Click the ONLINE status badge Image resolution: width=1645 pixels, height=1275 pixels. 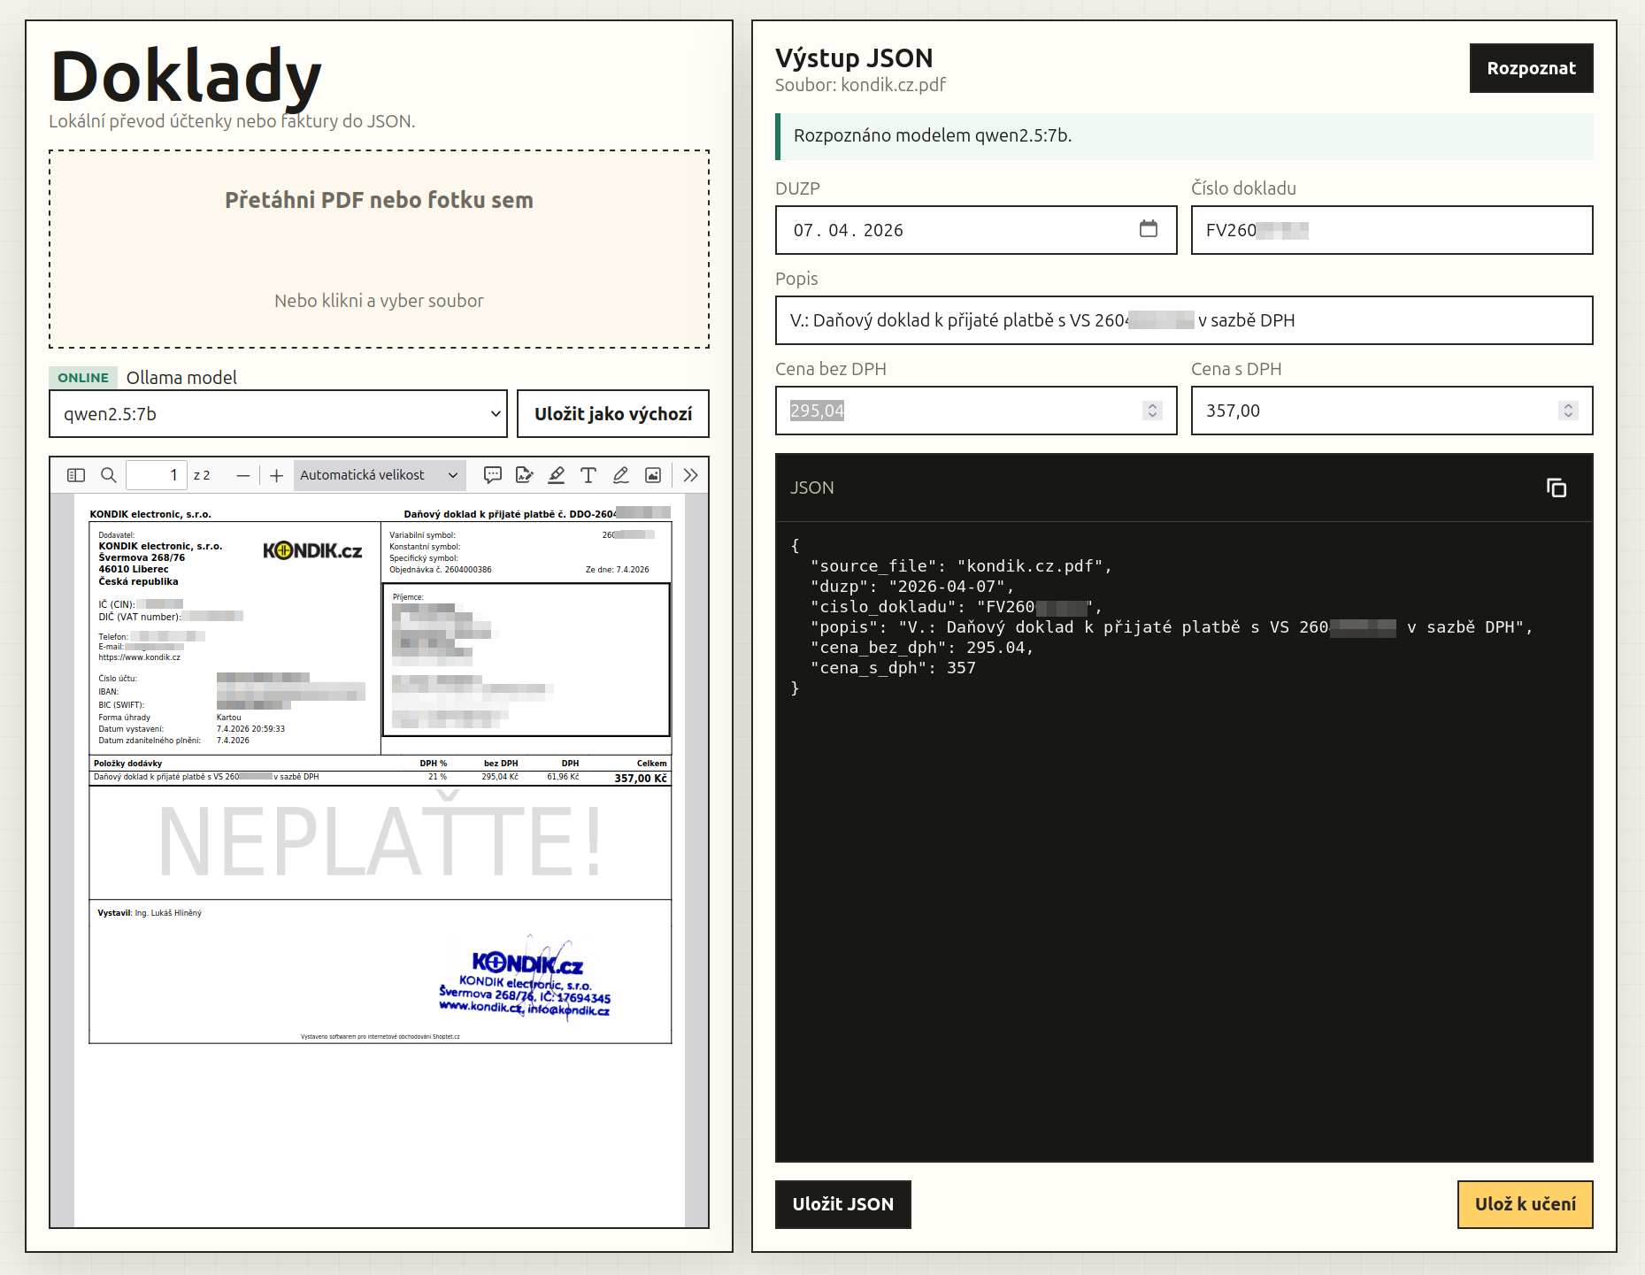click(x=83, y=378)
